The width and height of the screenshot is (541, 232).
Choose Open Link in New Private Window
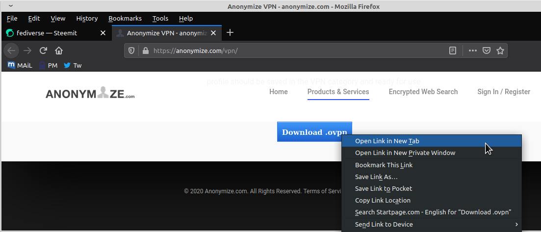pyautogui.click(x=431, y=153)
